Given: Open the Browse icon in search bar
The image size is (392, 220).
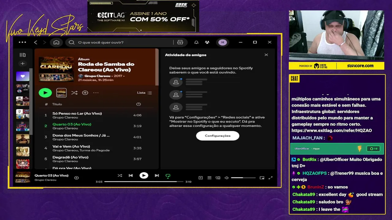Looking at the screenshot, I should pos(180,42).
